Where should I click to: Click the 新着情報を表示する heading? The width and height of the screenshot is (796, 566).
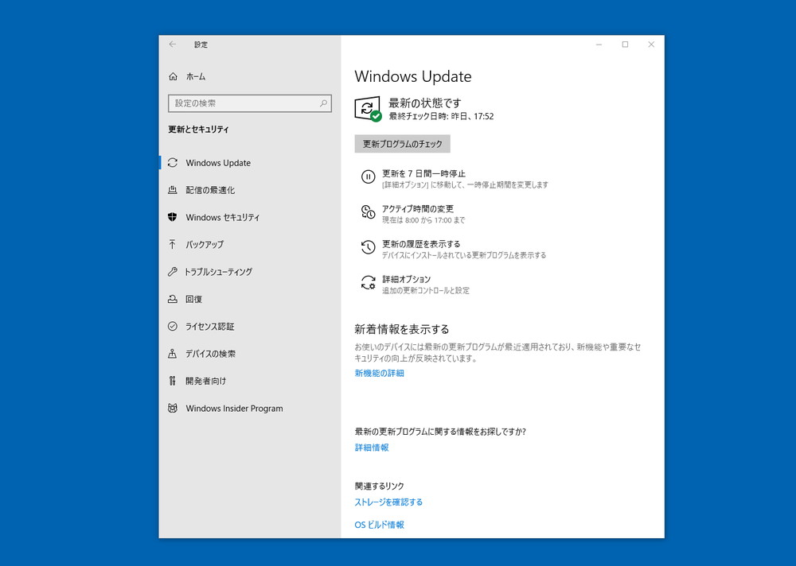coord(401,330)
